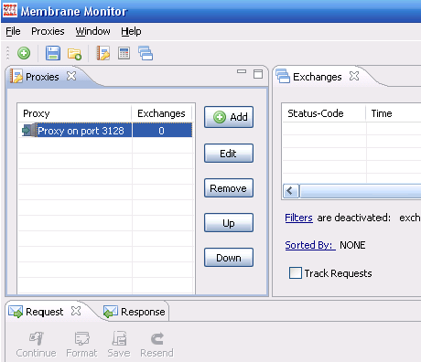Image resolution: width=421 pixels, height=362 pixels.
Task: Open the Proxies menu
Action: 48,31
